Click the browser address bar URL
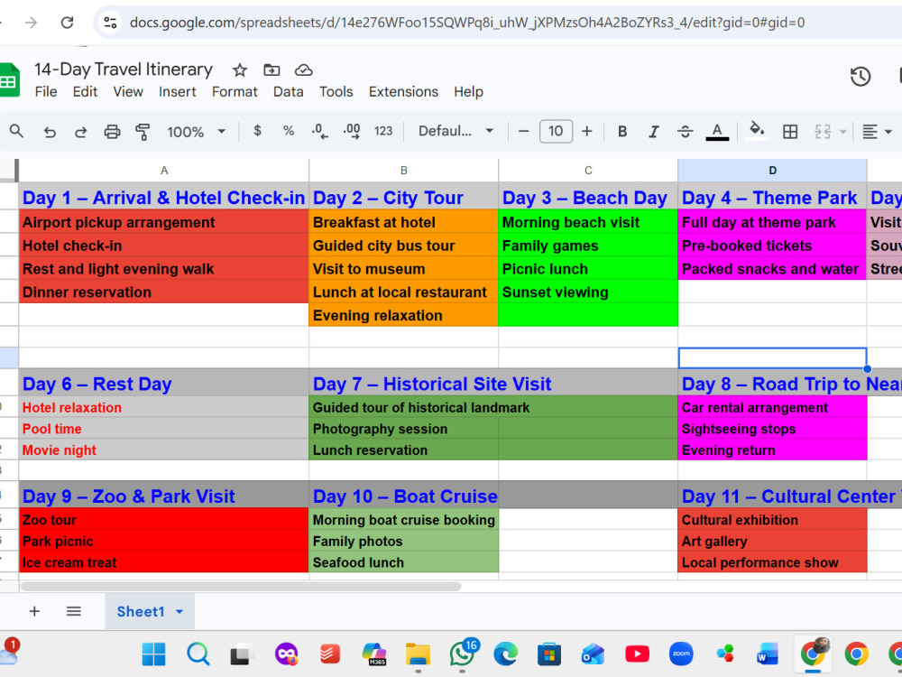 point(467,23)
